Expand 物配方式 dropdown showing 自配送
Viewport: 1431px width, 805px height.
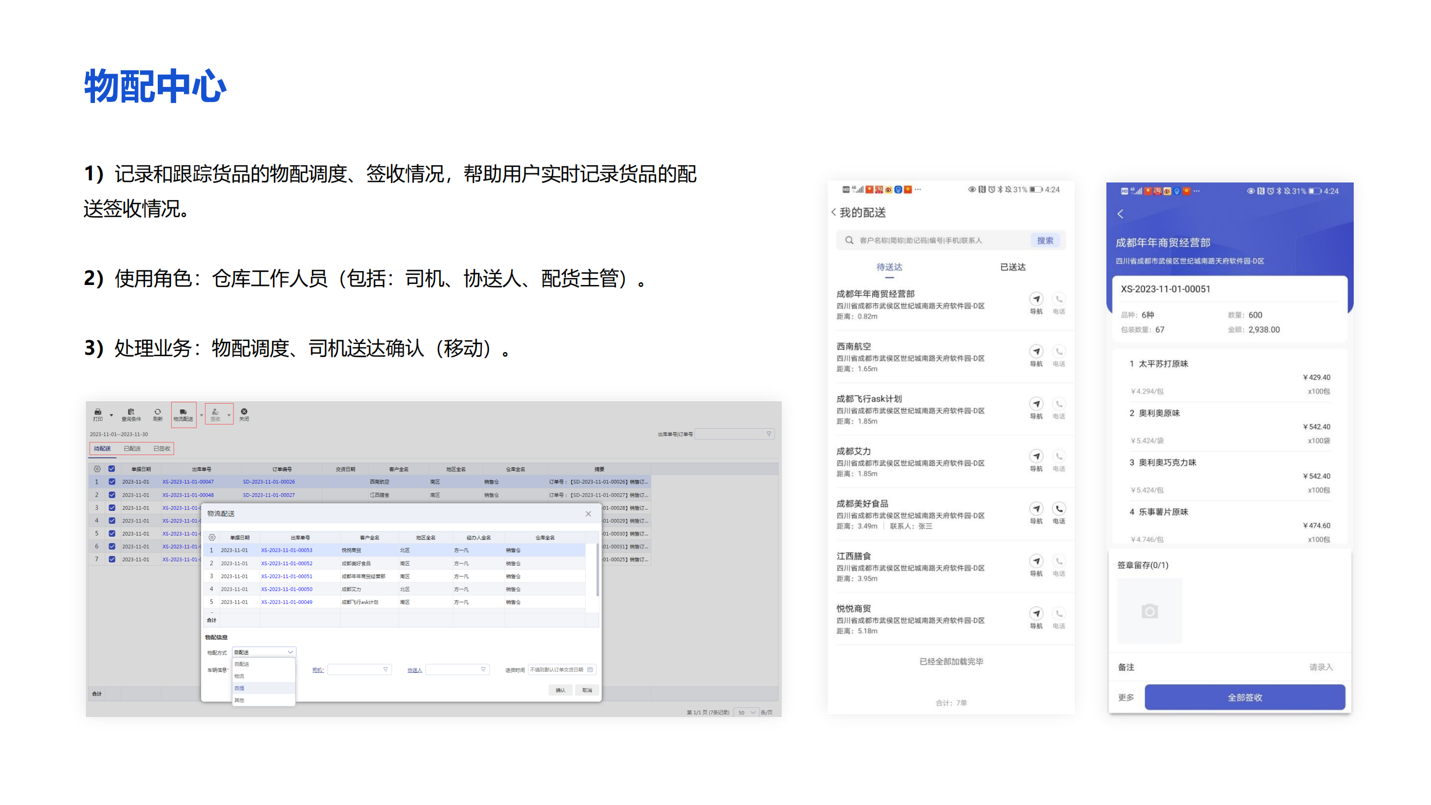tap(264, 652)
